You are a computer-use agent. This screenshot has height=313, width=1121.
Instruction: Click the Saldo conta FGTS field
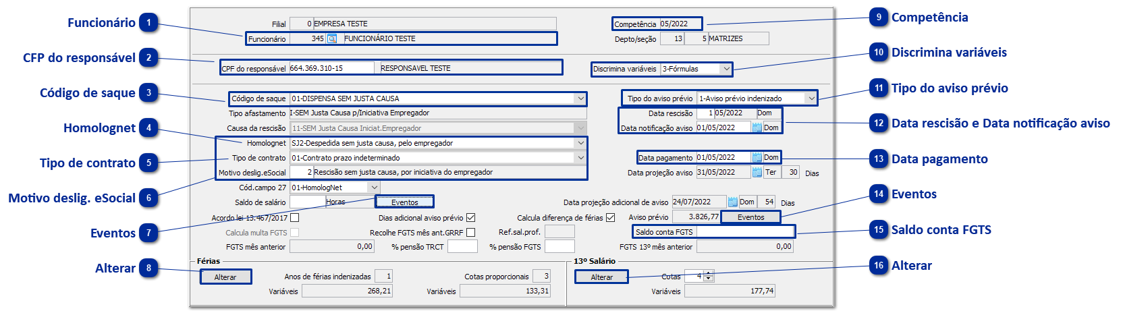[x=745, y=232]
